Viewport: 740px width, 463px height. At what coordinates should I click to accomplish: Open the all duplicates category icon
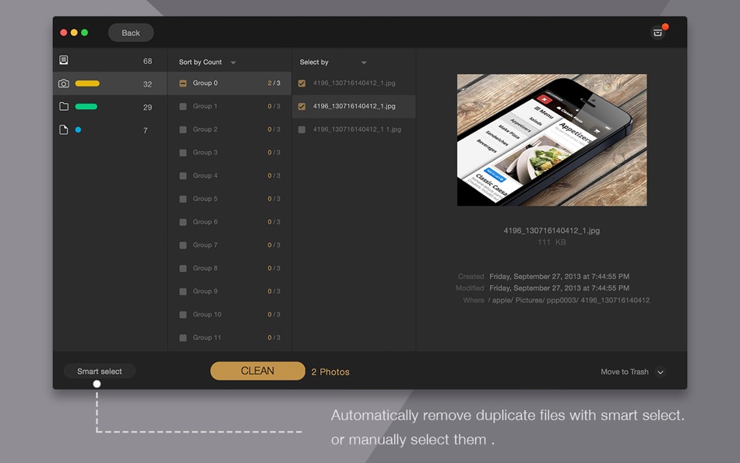(64, 60)
